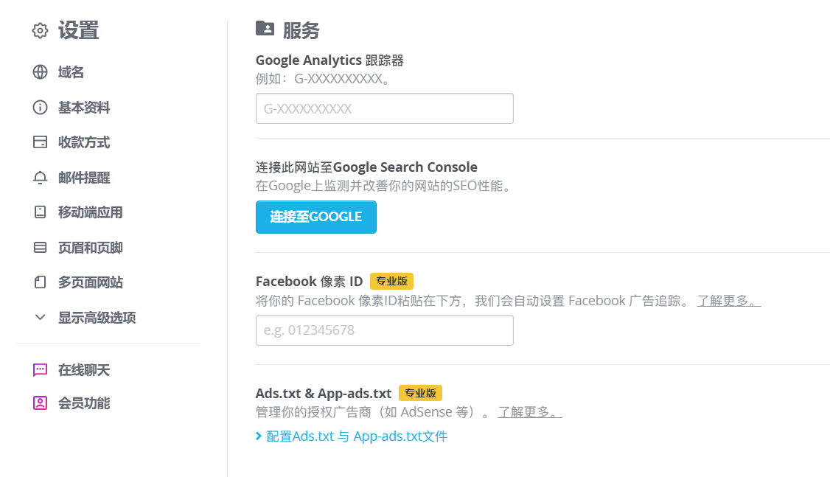The height and width of the screenshot is (477, 830).
Task: Click the pages icon beside 多页面网站
Action: 40,282
